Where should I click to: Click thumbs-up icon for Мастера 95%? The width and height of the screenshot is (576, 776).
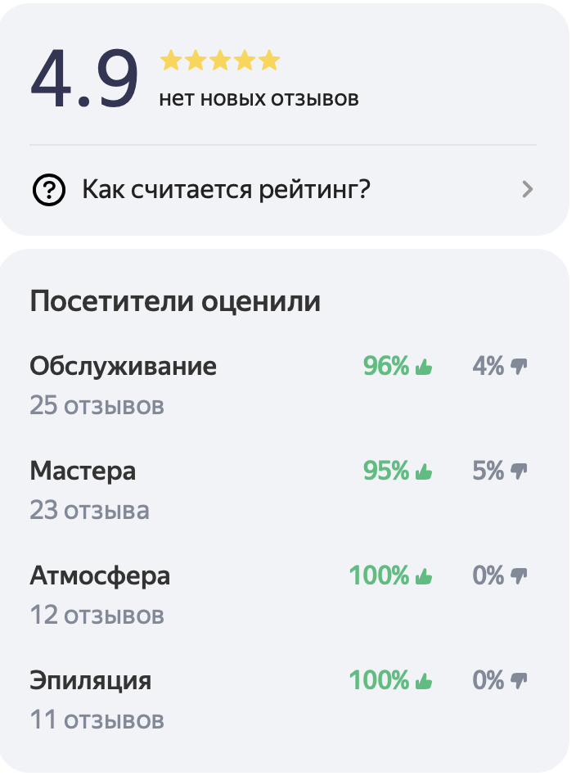(424, 471)
